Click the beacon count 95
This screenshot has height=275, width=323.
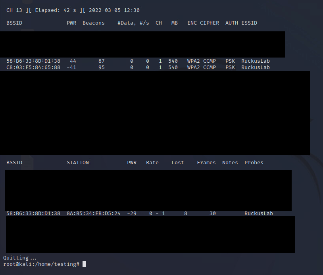(102, 67)
